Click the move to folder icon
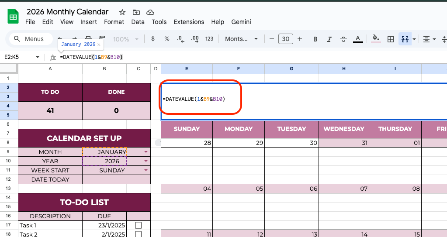Image resolution: width=447 pixels, height=237 pixels. click(x=136, y=12)
